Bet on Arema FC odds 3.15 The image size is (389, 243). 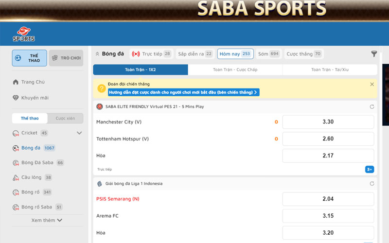328,216
